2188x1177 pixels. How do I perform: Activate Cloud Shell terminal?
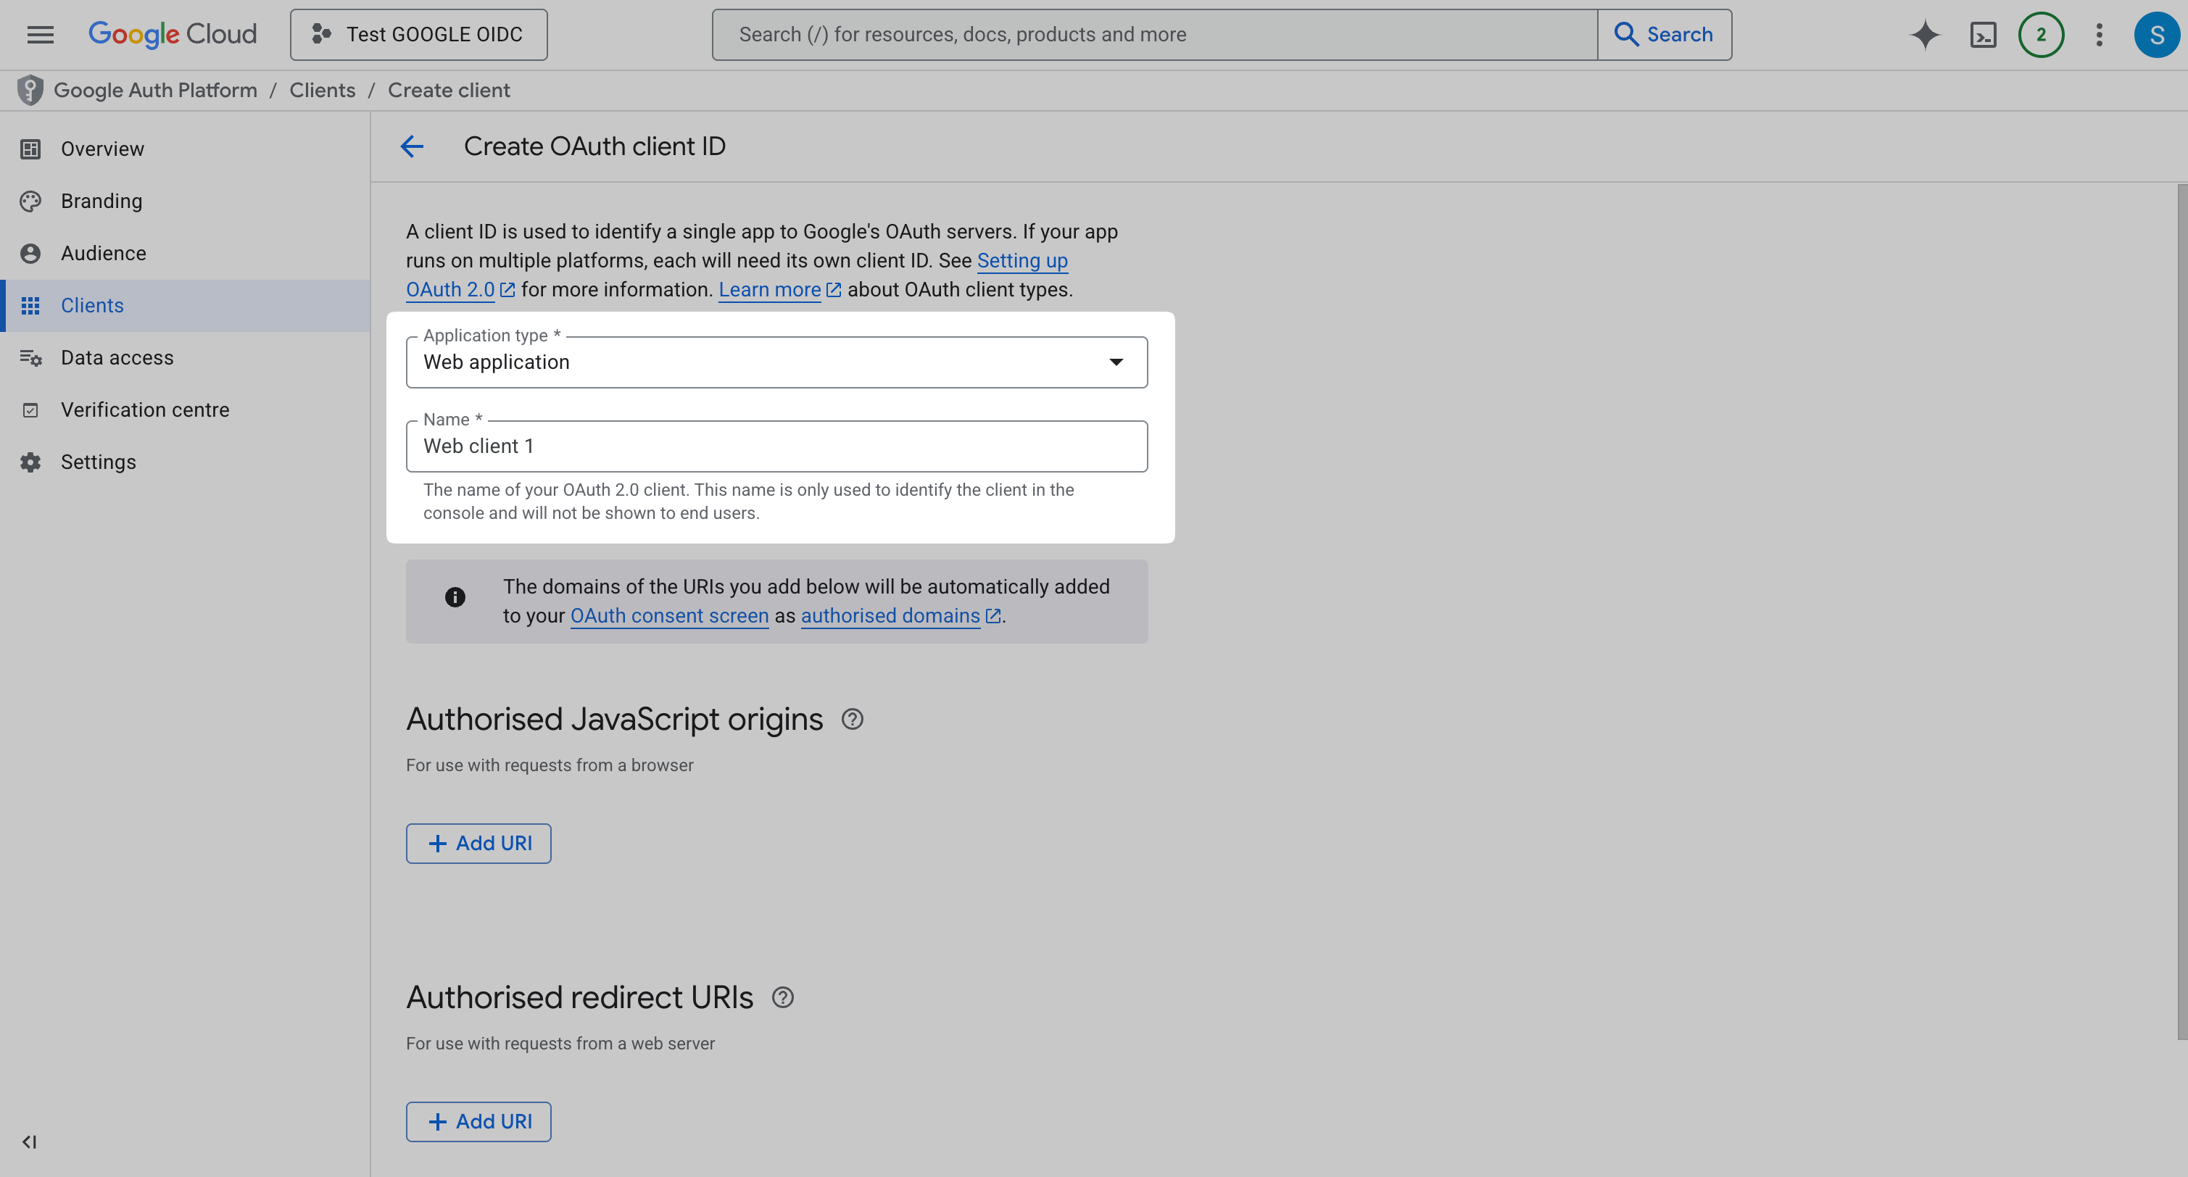tap(1982, 34)
